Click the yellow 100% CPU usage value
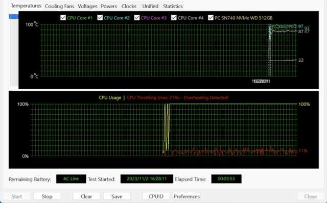Viewport: 327px width, 203px height. (x=305, y=104)
